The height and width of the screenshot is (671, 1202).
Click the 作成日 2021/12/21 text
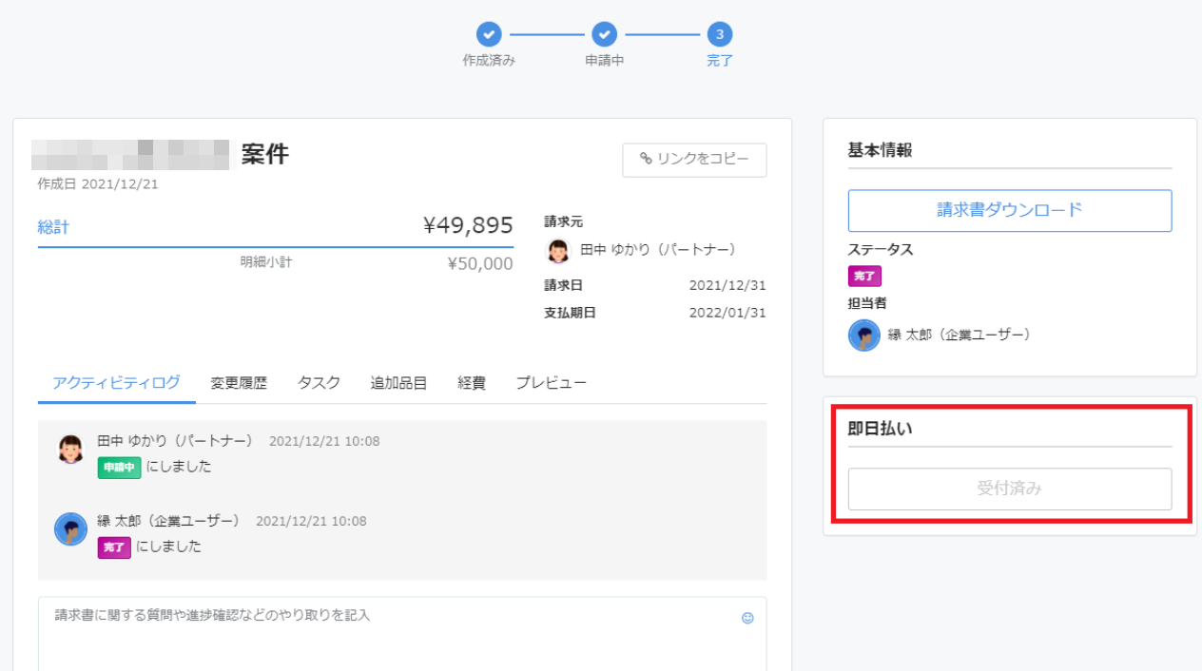coord(98,184)
